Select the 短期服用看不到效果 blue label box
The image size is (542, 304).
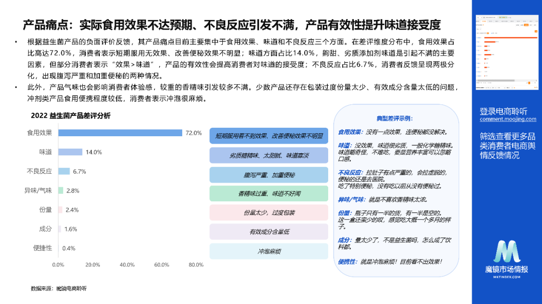tap(268, 136)
